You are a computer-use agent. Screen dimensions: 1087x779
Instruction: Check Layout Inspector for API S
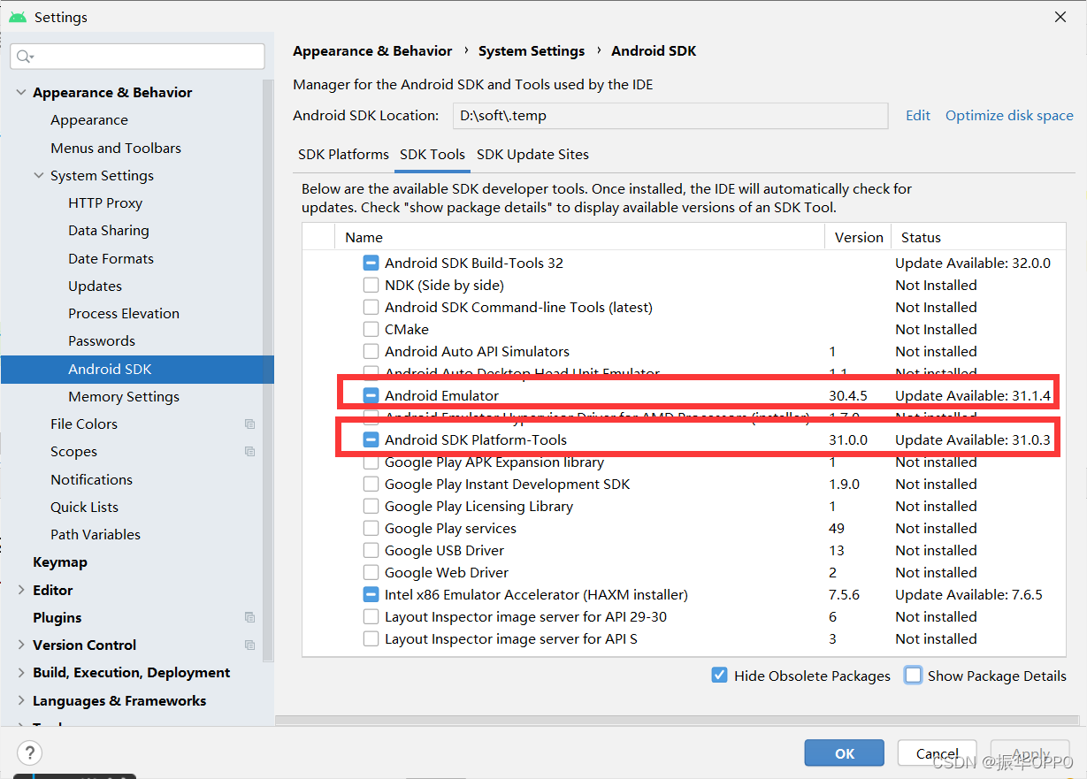(371, 638)
